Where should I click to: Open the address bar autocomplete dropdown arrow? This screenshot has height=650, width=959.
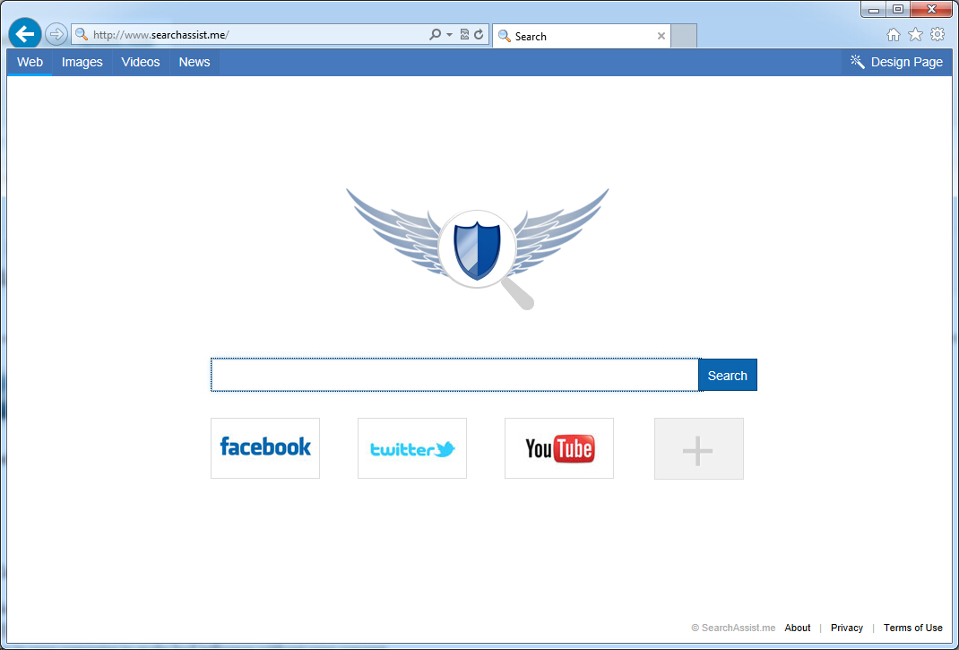click(450, 34)
